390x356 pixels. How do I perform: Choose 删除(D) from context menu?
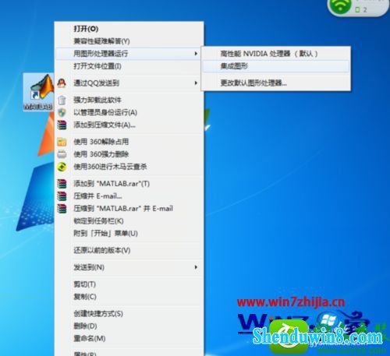tap(129, 326)
